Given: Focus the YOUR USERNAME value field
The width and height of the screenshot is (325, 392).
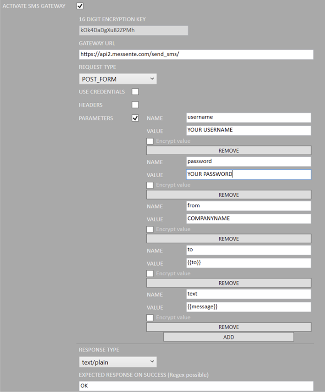Looking at the screenshot, I should [247, 130].
